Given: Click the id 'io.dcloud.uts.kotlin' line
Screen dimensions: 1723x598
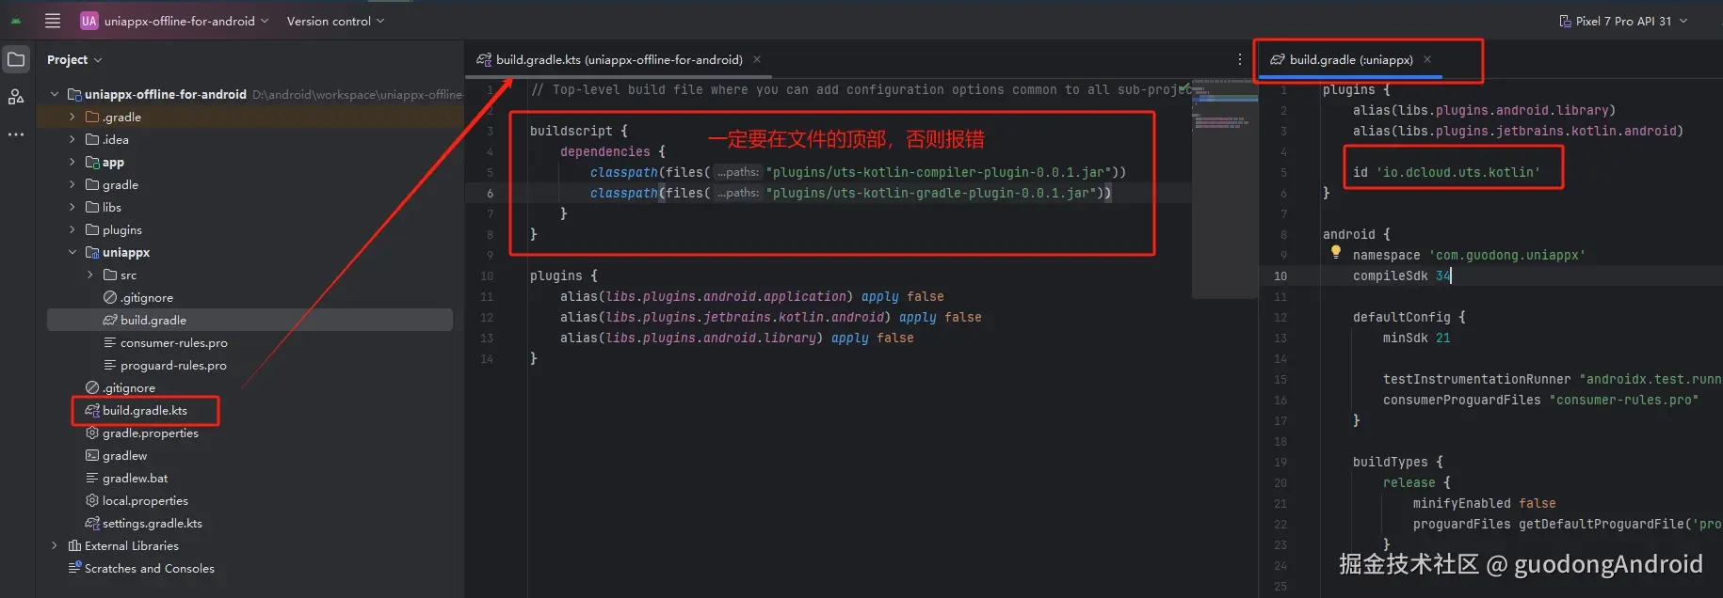Looking at the screenshot, I should (1446, 172).
